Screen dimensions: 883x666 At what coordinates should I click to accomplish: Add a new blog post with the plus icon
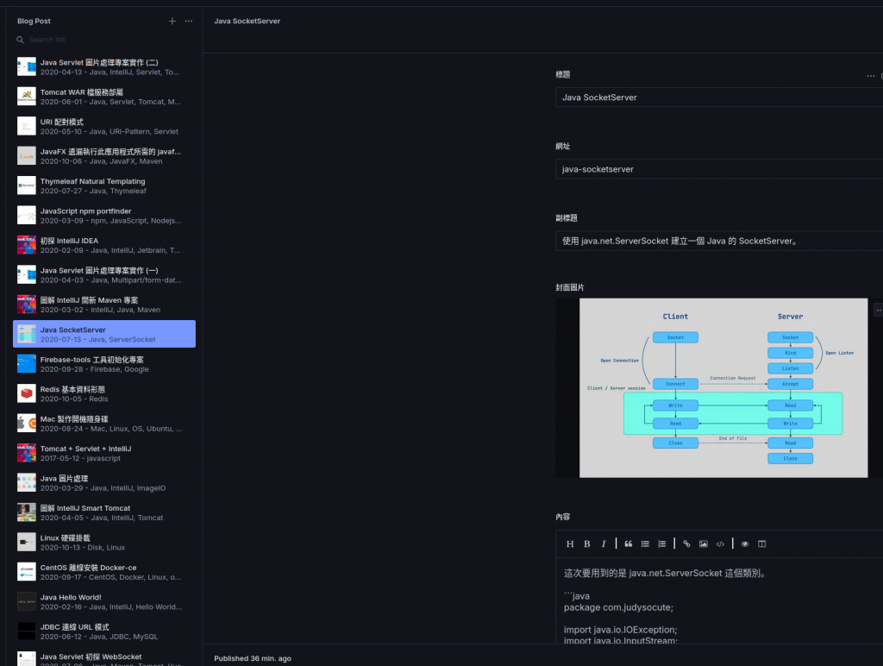click(172, 21)
